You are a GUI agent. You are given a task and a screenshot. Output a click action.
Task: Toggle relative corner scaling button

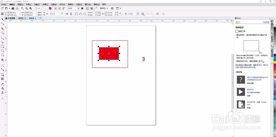pyautogui.click(x=121, y=14)
